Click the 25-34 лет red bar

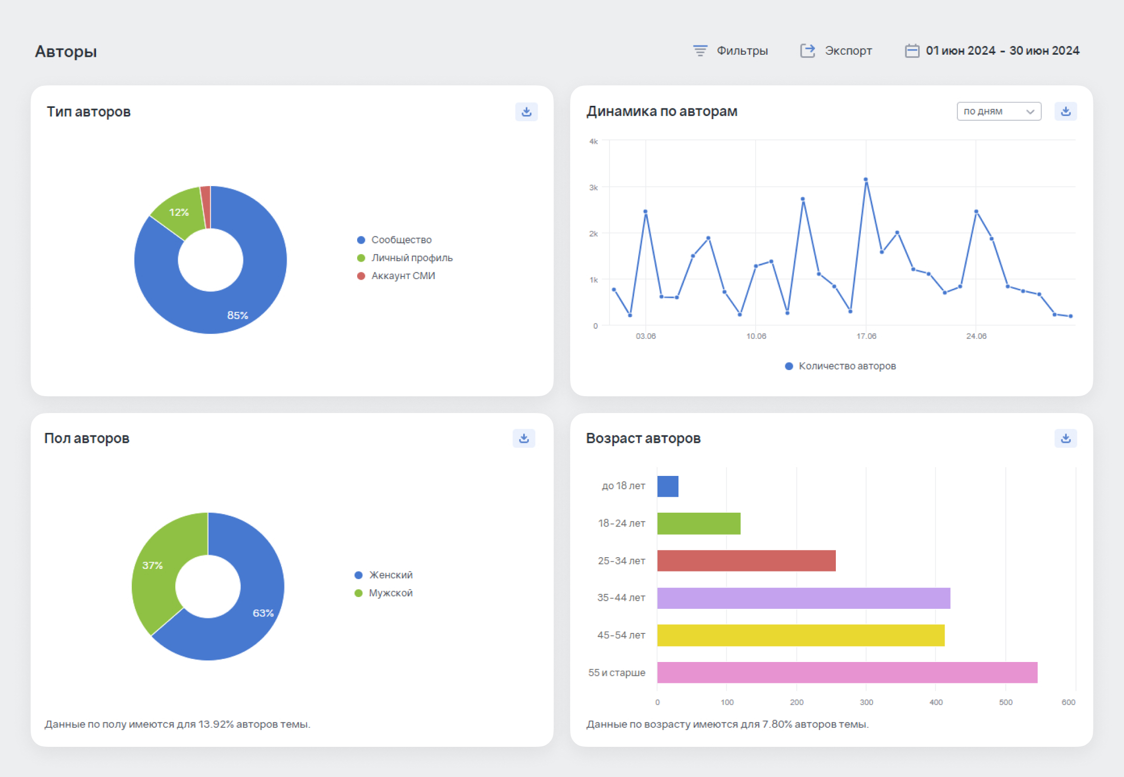pos(746,561)
